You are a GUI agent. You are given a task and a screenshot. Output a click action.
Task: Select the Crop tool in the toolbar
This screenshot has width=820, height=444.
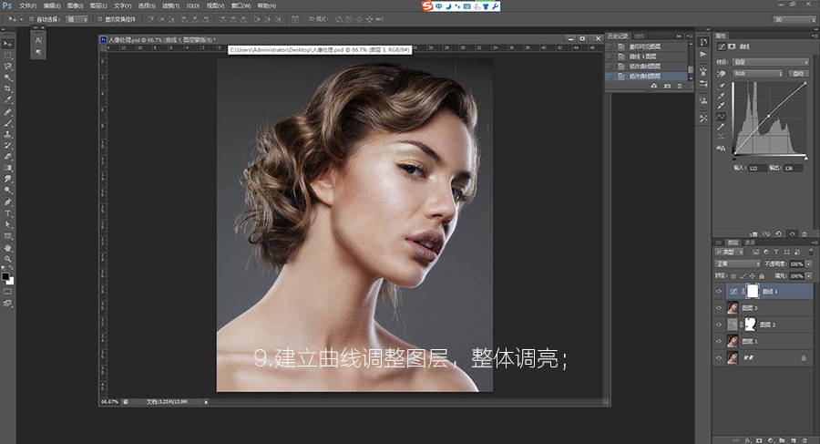pyautogui.click(x=8, y=88)
